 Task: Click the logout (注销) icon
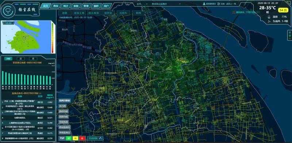point(218,4)
